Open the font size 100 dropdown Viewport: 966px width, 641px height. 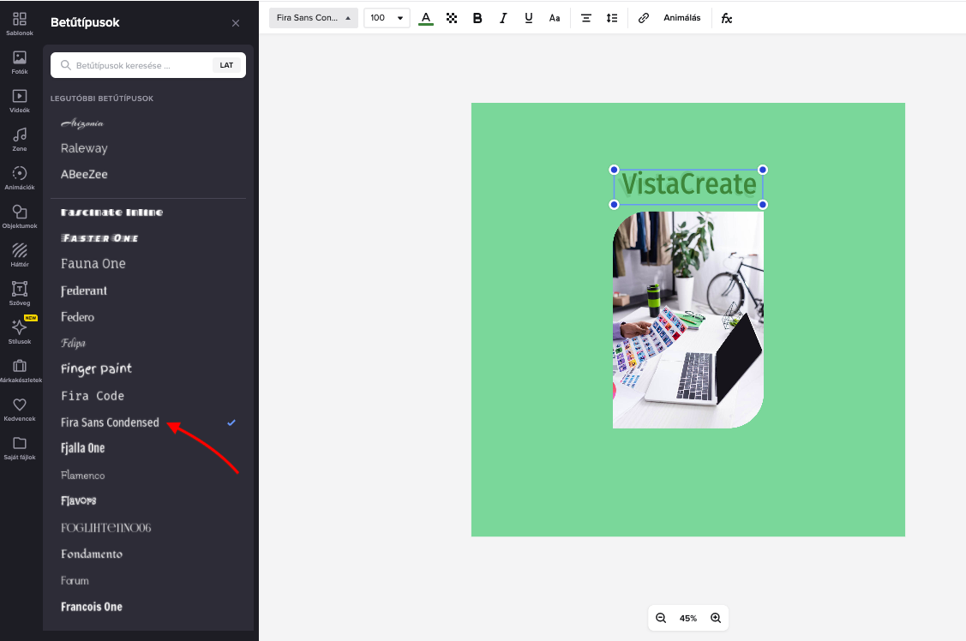387,18
